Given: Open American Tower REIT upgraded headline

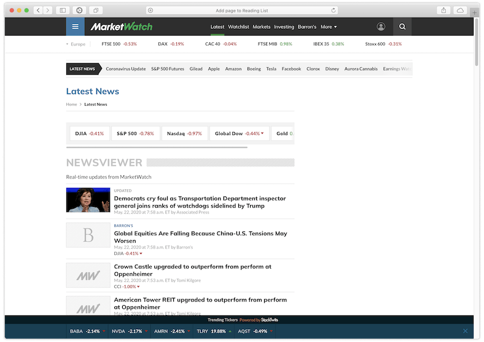Looking at the screenshot, I should point(200,303).
